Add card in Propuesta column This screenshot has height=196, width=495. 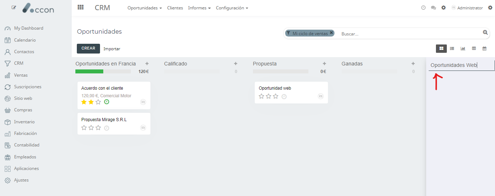point(324,64)
